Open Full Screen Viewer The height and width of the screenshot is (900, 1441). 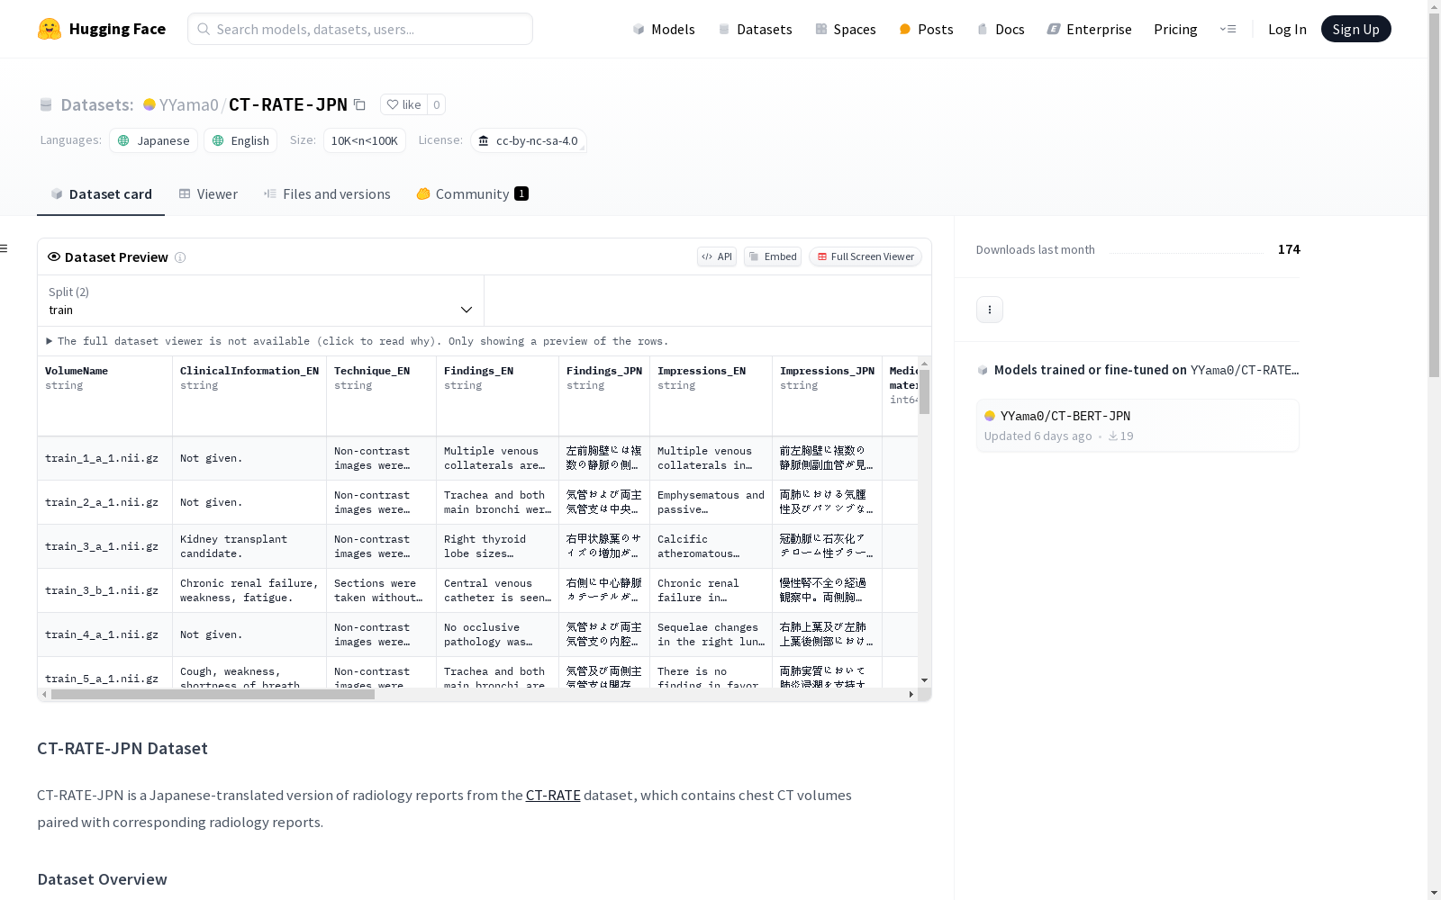[x=866, y=256]
